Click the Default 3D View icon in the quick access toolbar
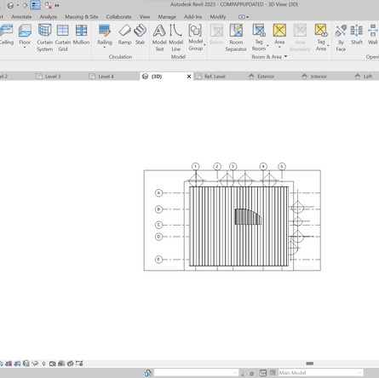Viewport: 379px width, 378px height. click(x=10, y=5)
